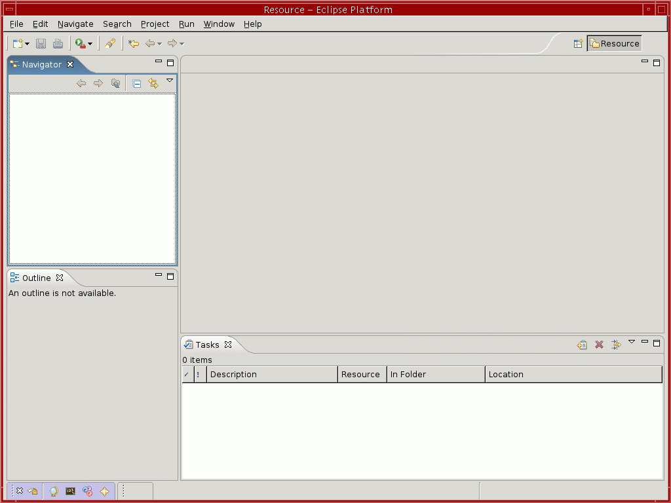Click inside the empty Navigator tree area
Viewport: 671px width, 503px height.
pyautogui.click(x=92, y=178)
